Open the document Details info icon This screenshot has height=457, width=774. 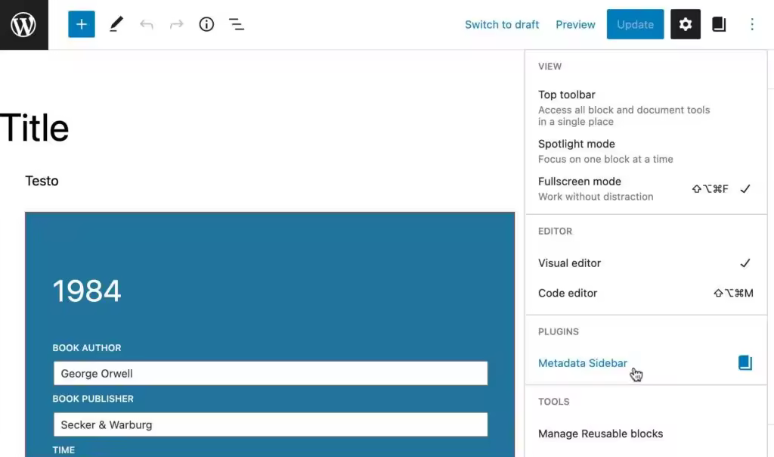(206, 24)
